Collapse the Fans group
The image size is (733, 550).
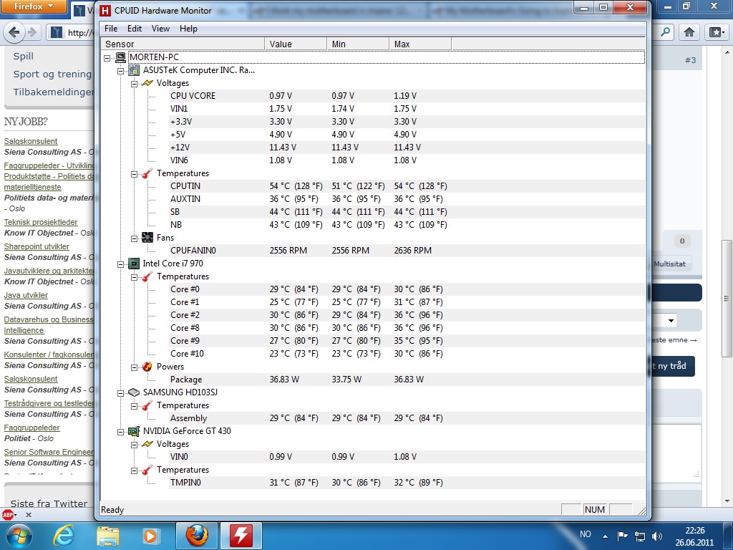click(134, 238)
